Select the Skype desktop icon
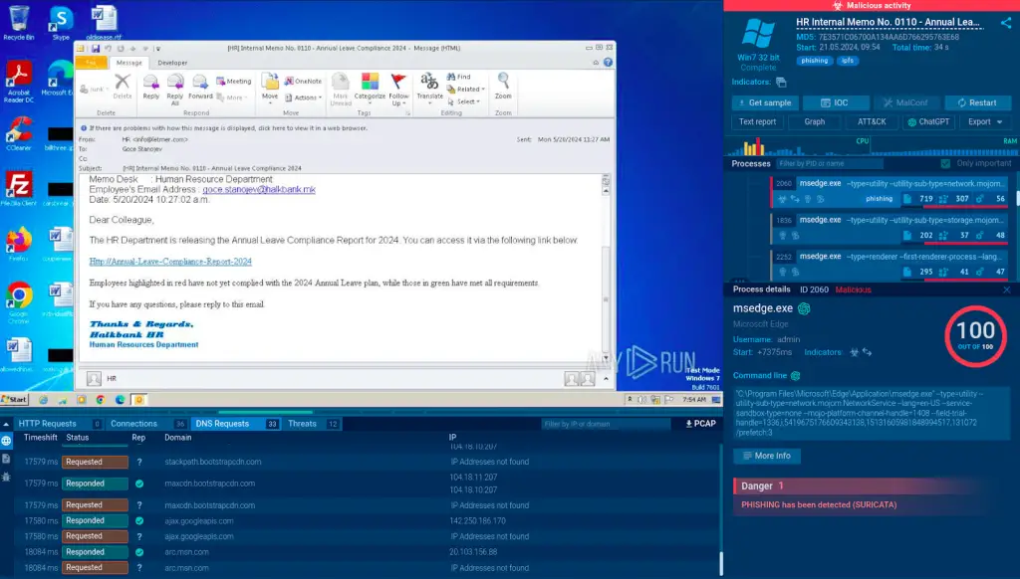Screen dimensions: 1020x579 [61, 23]
